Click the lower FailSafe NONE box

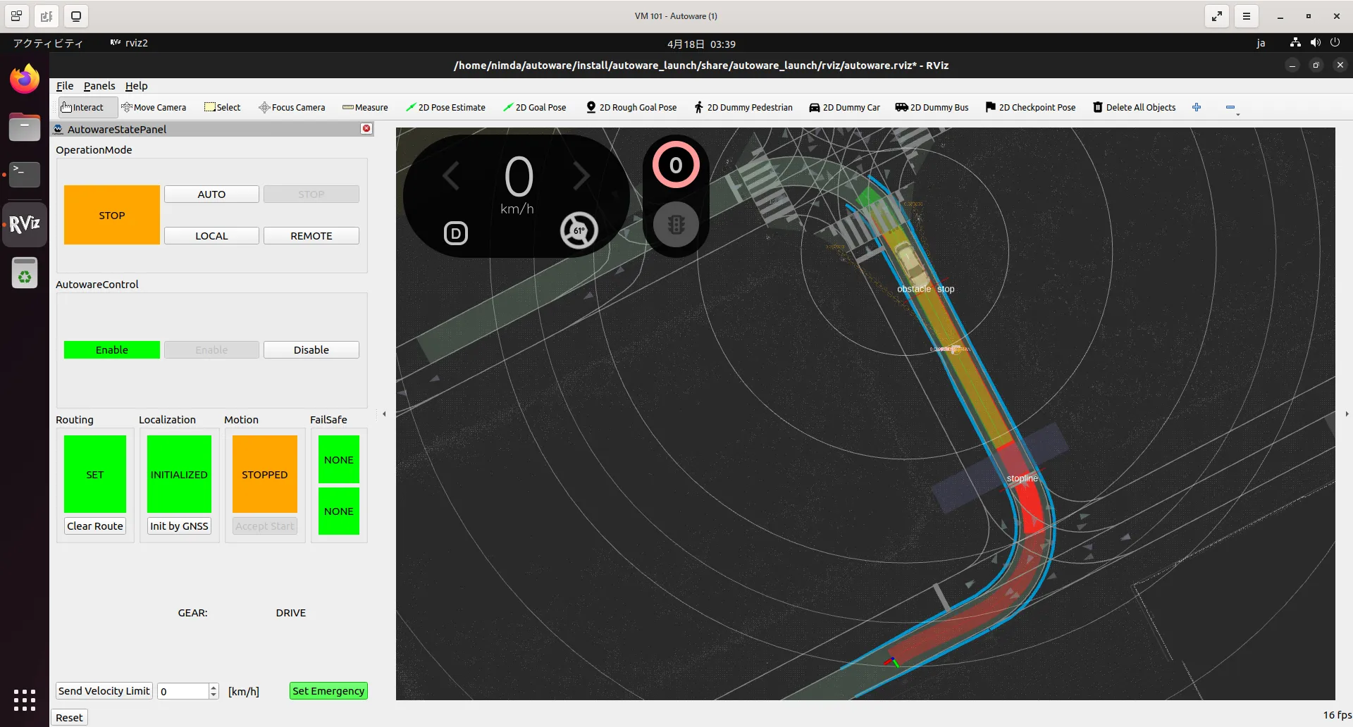tap(339, 511)
